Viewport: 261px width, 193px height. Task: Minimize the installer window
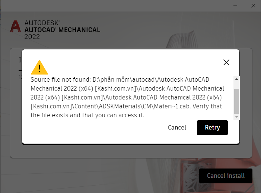coord(235,6)
